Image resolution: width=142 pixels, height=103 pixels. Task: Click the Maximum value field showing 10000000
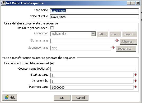(x=92, y=87)
